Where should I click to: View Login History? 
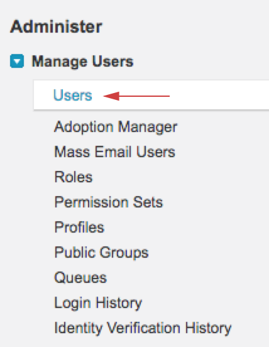[x=98, y=303]
